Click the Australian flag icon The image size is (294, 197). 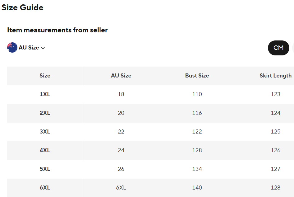(x=12, y=48)
